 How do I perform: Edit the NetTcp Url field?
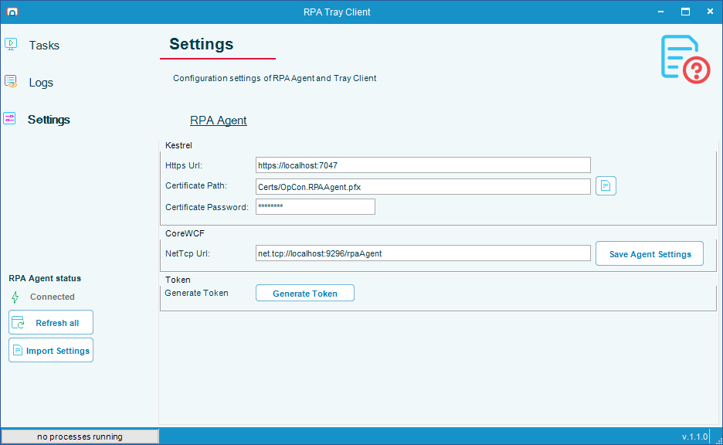tap(423, 253)
